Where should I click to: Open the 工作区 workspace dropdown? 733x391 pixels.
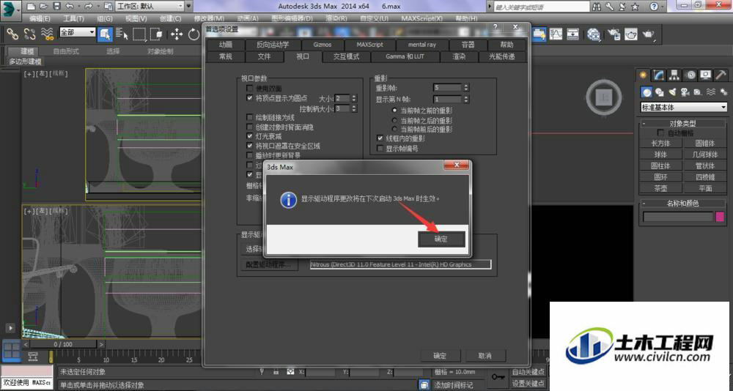[x=150, y=6]
